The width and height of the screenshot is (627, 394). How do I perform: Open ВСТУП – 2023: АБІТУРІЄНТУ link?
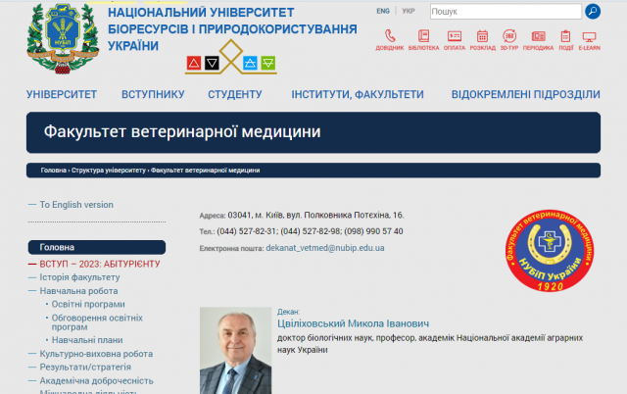pos(100,264)
